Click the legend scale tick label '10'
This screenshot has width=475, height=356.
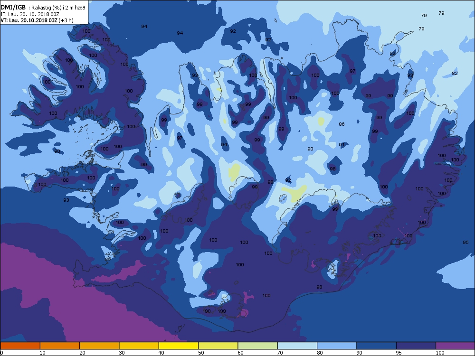point(43,353)
